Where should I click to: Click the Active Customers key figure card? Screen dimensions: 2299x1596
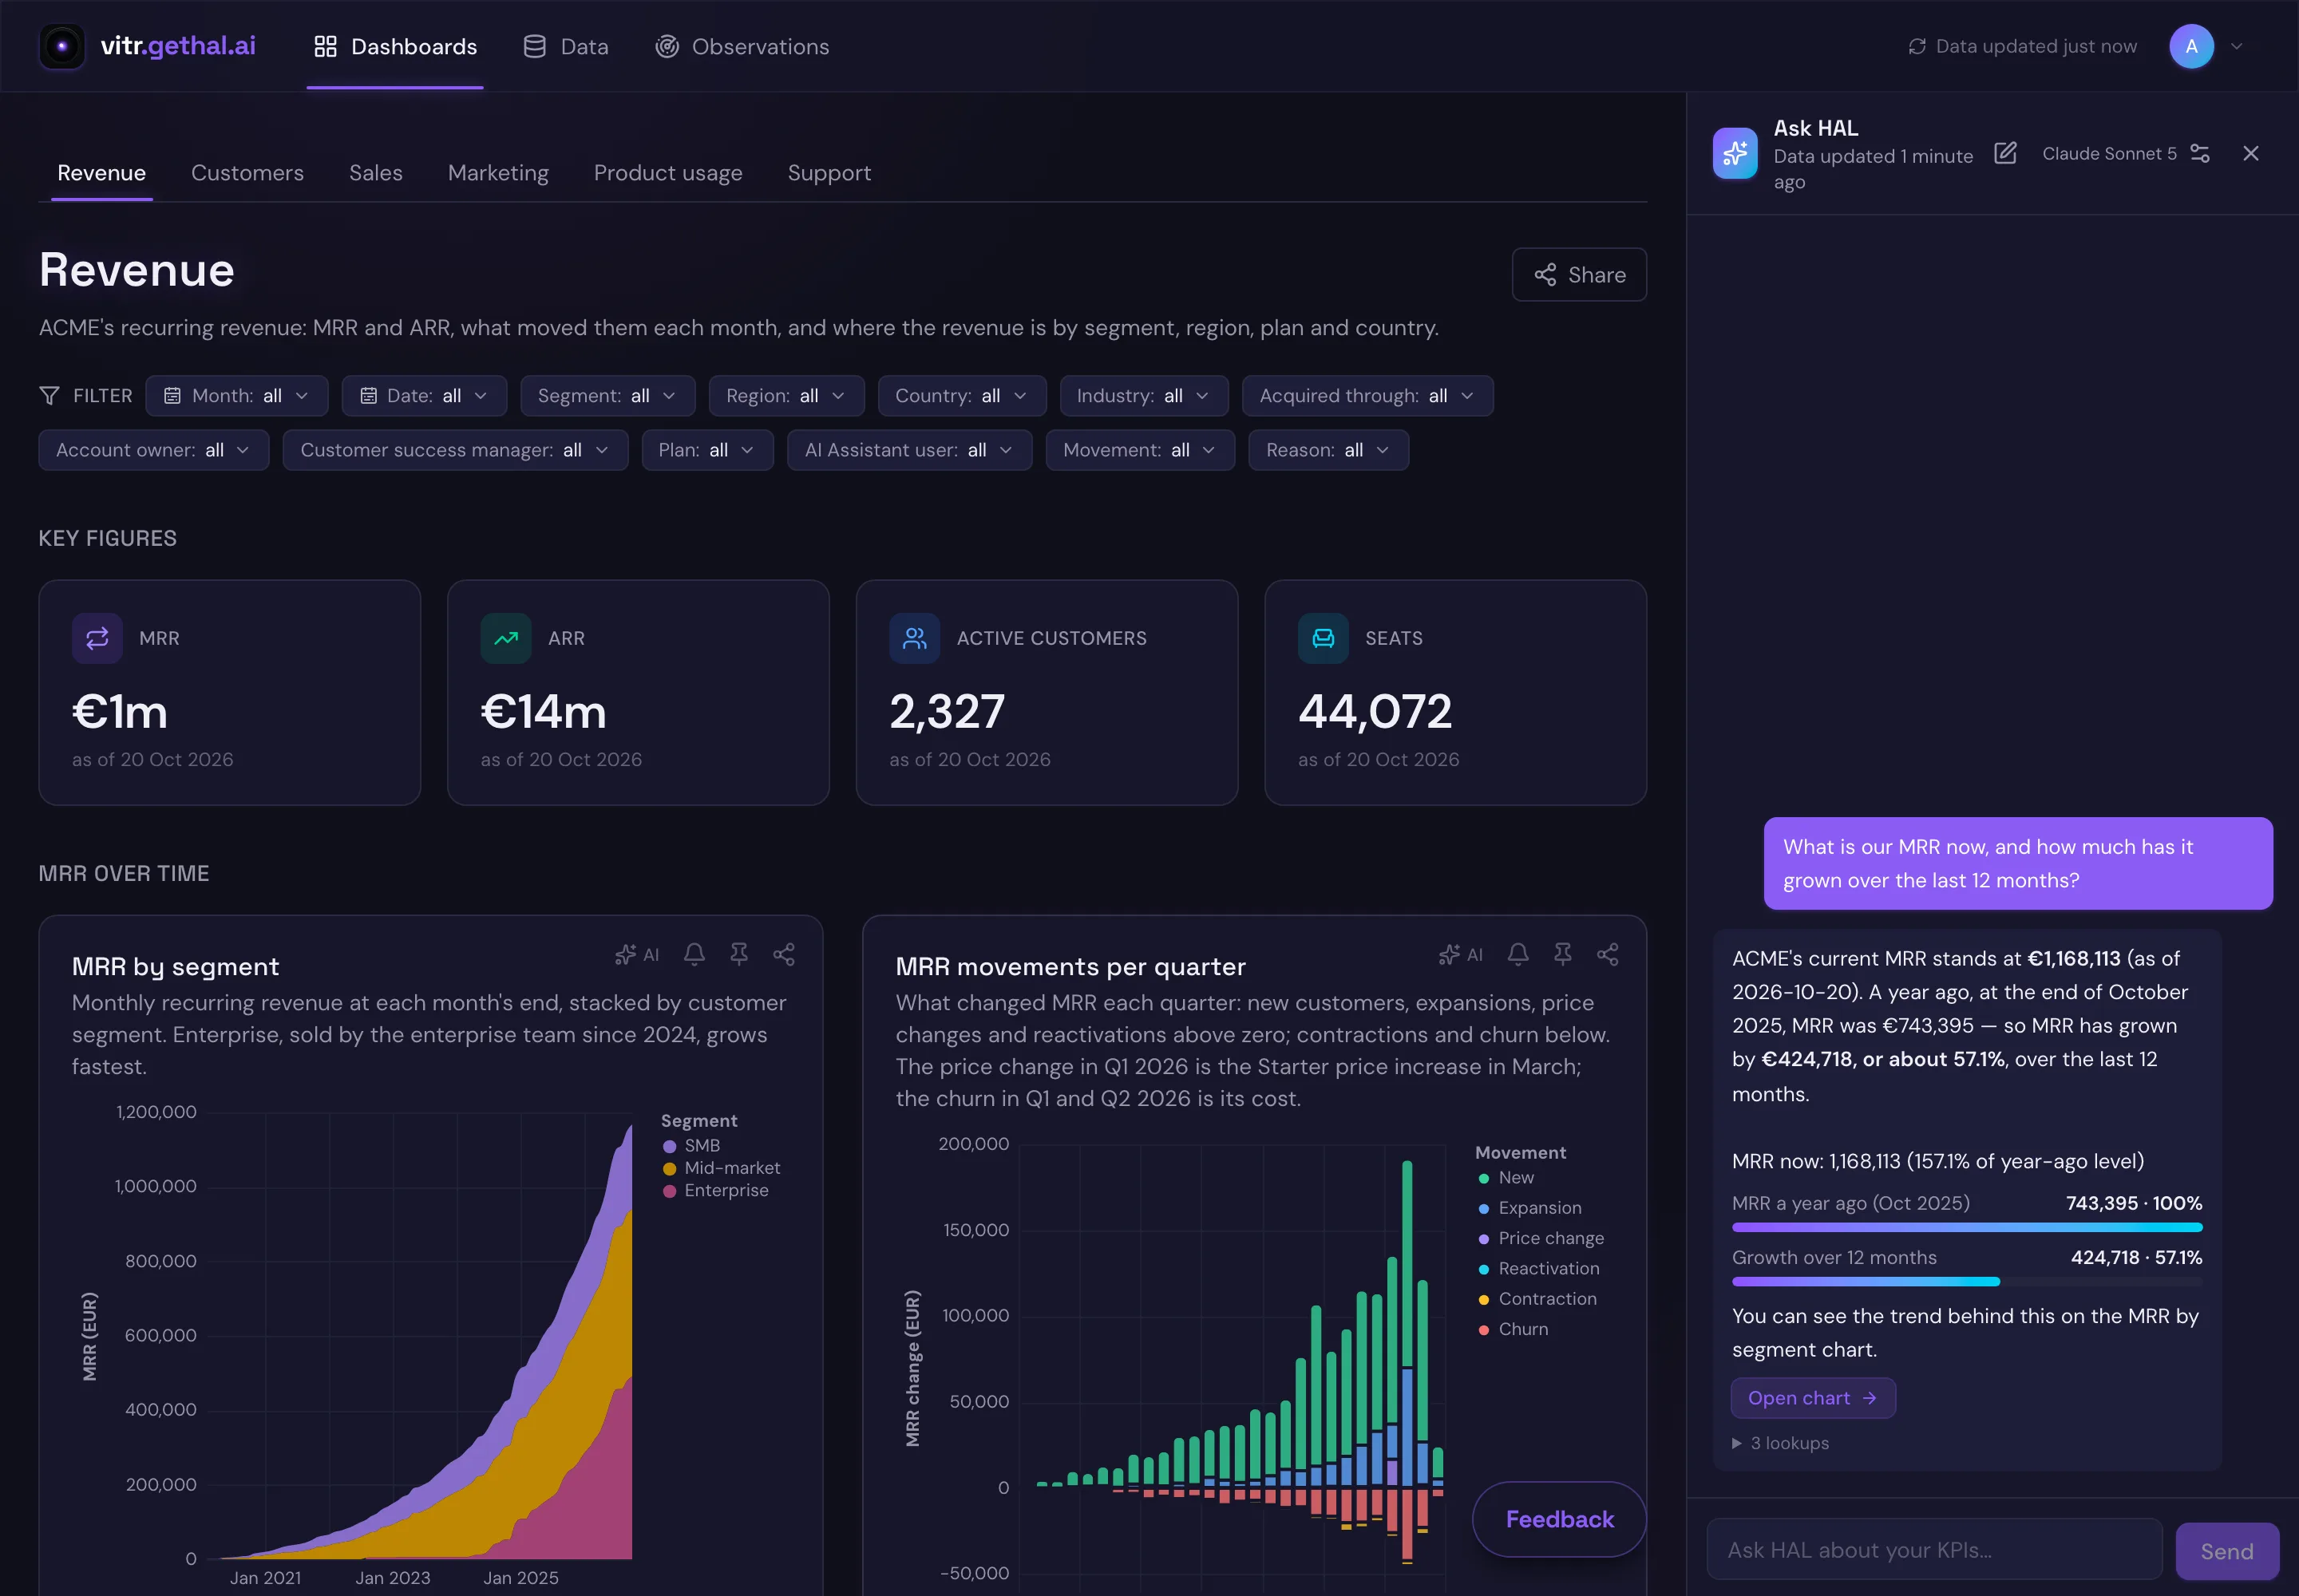coord(1047,692)
